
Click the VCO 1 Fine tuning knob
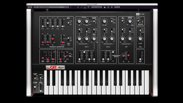(79, 21)
